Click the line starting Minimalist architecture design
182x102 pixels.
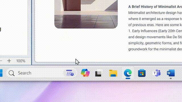(155, 13)
